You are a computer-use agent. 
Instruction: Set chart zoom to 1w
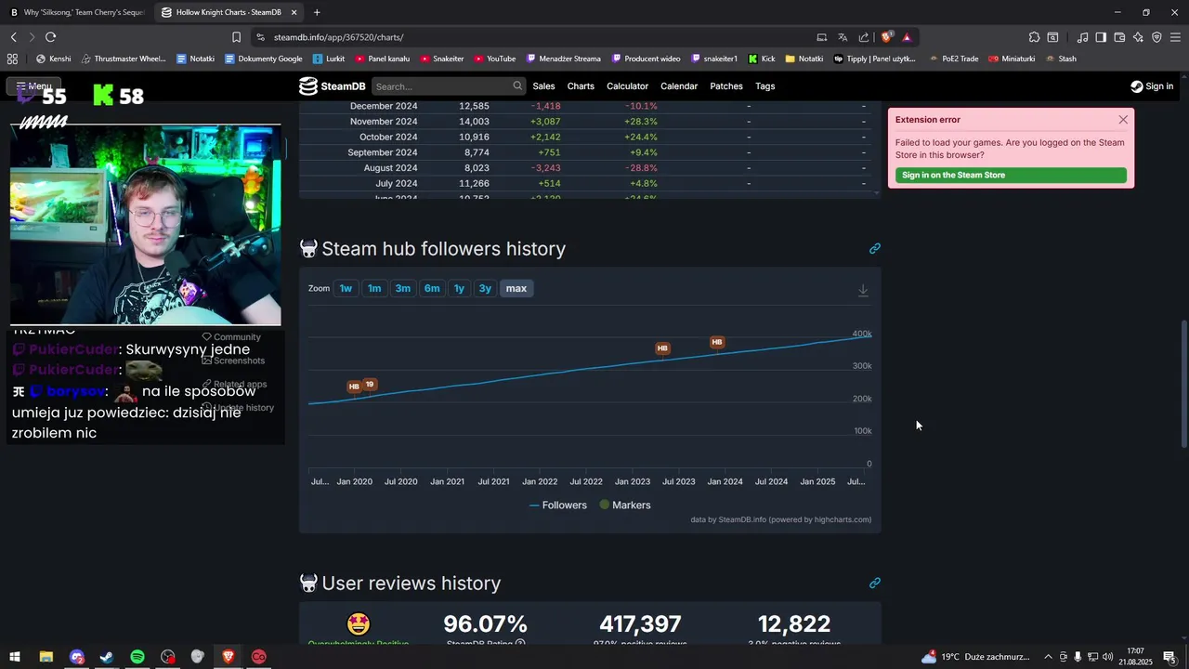point(346,288)
